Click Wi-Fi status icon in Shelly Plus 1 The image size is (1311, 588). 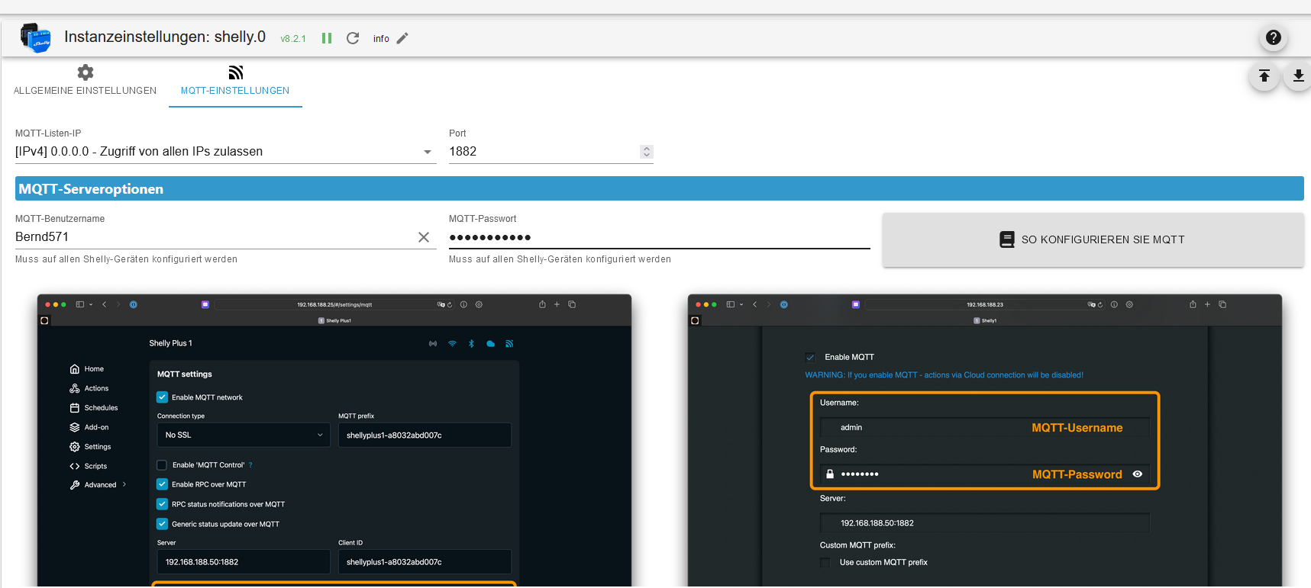click(x=452, y=344)
